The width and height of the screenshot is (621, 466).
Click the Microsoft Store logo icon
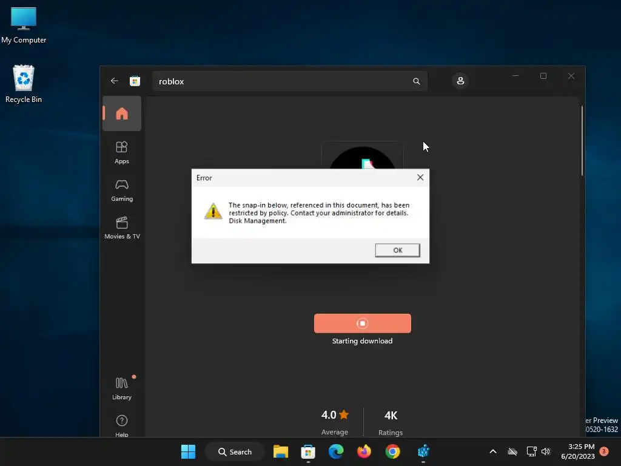point(135,81)
